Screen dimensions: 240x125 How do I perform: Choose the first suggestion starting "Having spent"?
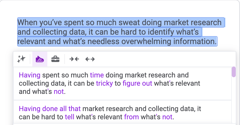(123, 83)
